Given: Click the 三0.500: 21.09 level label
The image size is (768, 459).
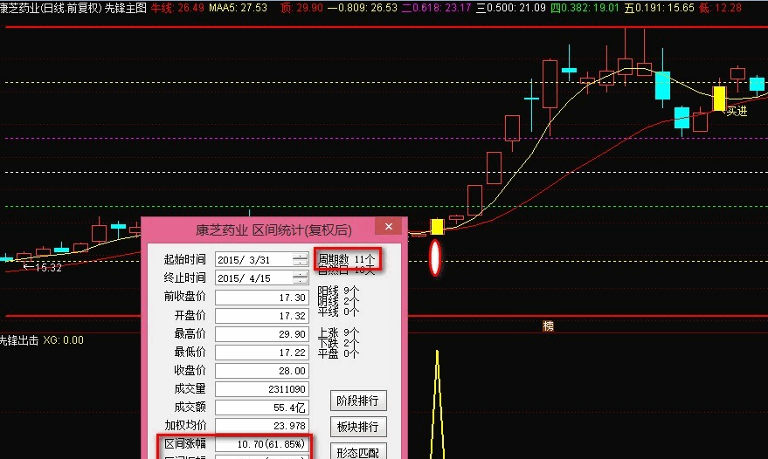Looking at the screenshot, I should click(x=511, y=8).
